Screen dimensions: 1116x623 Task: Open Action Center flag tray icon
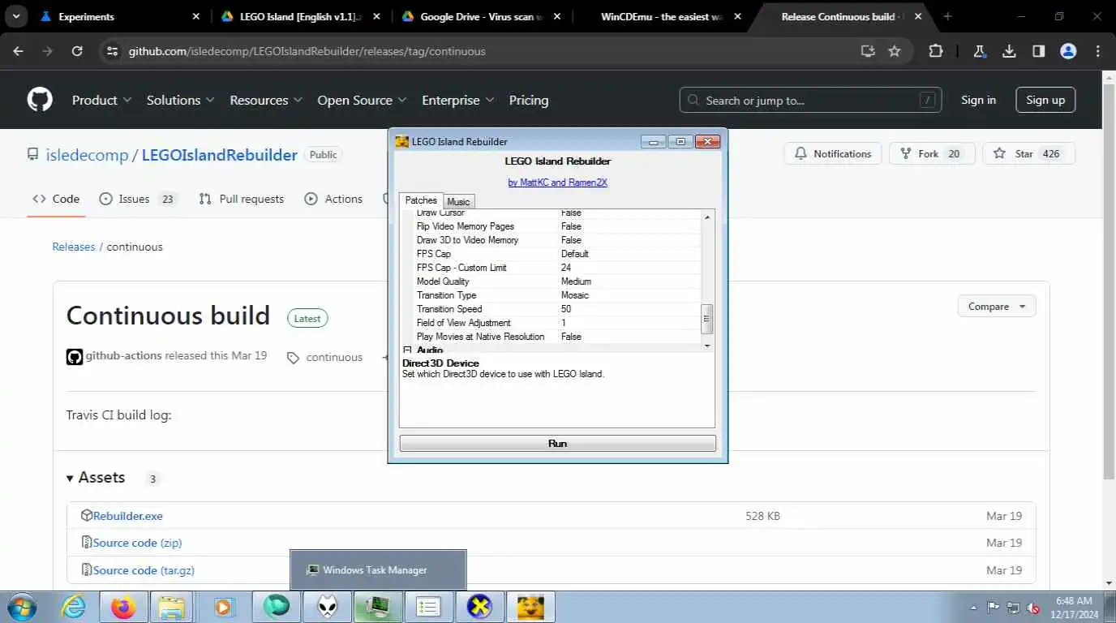pyautogui.click(x=994, y=607)
